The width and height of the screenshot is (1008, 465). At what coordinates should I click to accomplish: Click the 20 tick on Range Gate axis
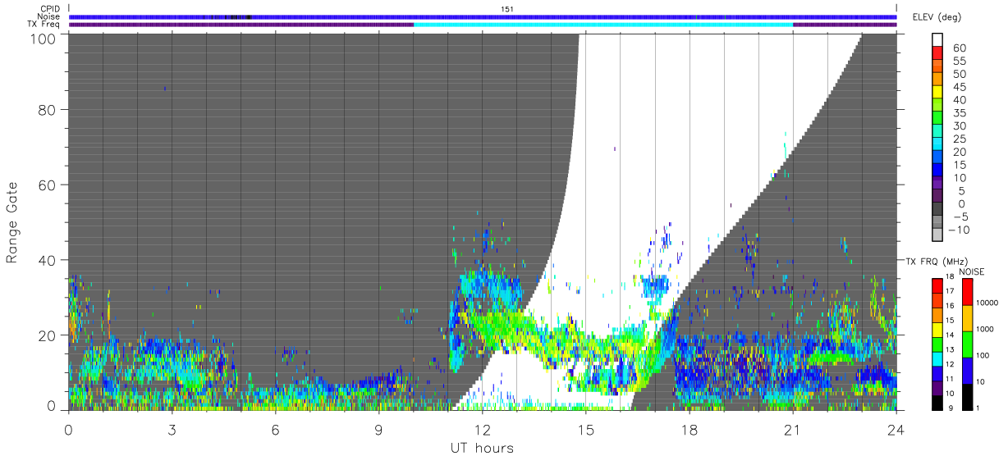47,335
